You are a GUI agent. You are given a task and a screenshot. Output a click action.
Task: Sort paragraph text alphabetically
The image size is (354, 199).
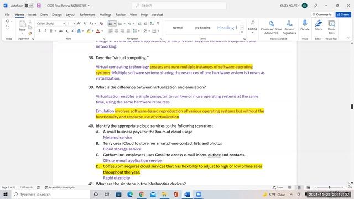152,23
